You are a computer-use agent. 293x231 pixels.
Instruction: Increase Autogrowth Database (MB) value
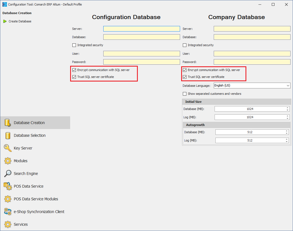287,131
